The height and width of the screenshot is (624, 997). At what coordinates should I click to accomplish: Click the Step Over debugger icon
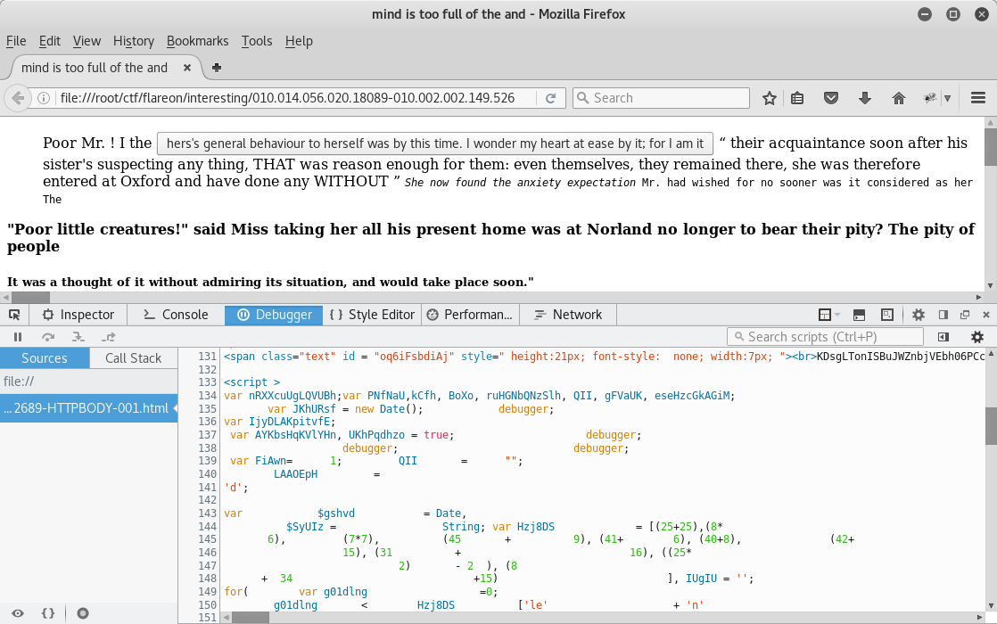(47, 337)
